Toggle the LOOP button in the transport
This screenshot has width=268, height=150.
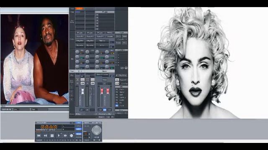pyautogui.click(x=79, y=129)
